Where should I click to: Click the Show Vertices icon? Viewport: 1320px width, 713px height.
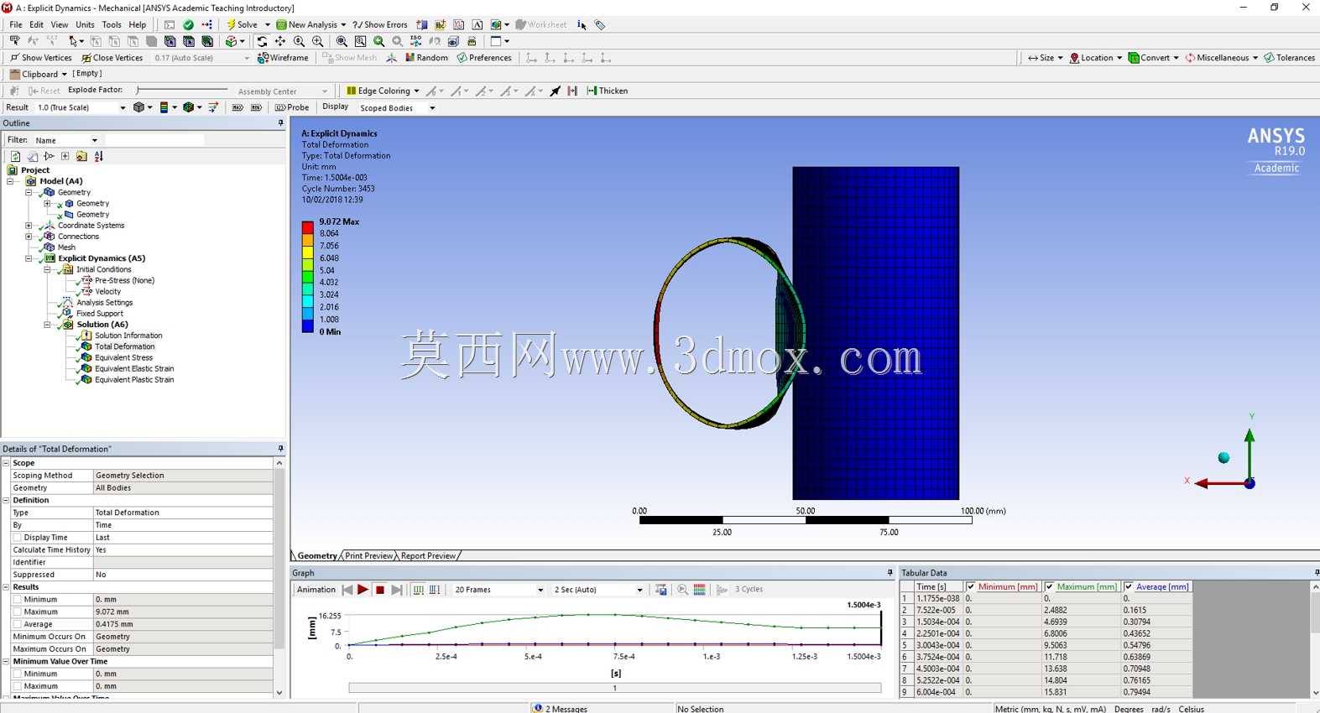click(x=40, y=58)
